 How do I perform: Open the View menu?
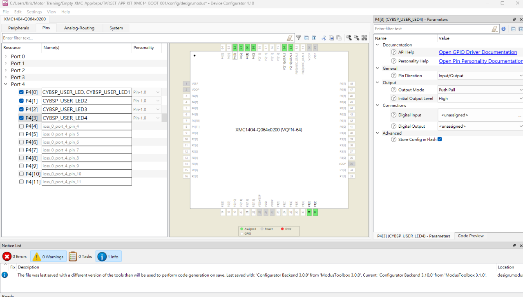coord(51,12)
